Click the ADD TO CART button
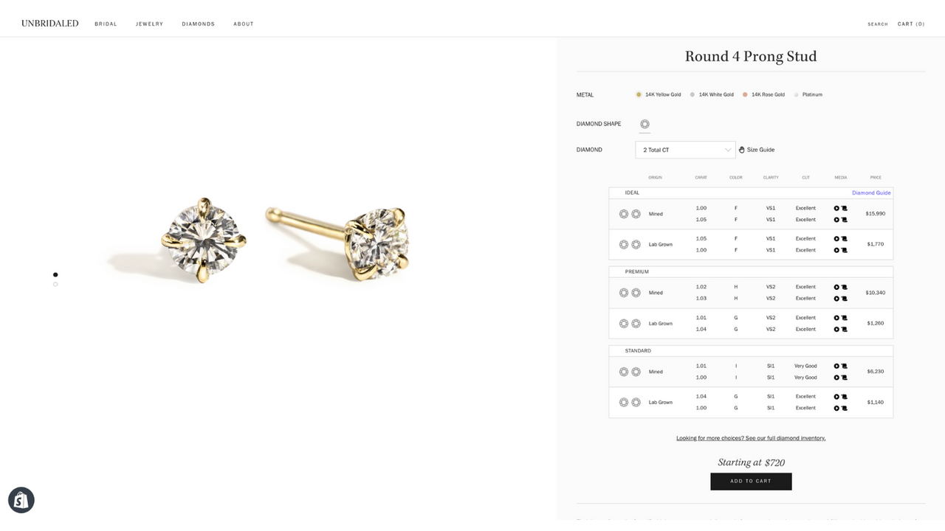 [x=751, y=481]
